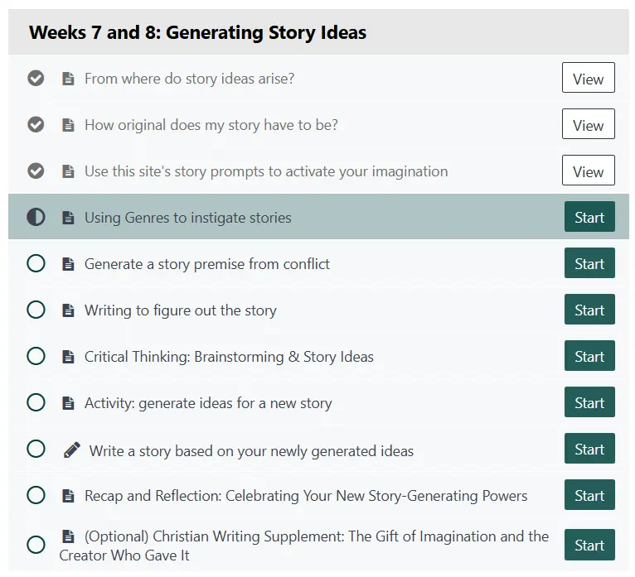The image size is (635, 577).
Task: Click document icon beside 'From where do story ideas arise?'
Action: tap(68, 79)
